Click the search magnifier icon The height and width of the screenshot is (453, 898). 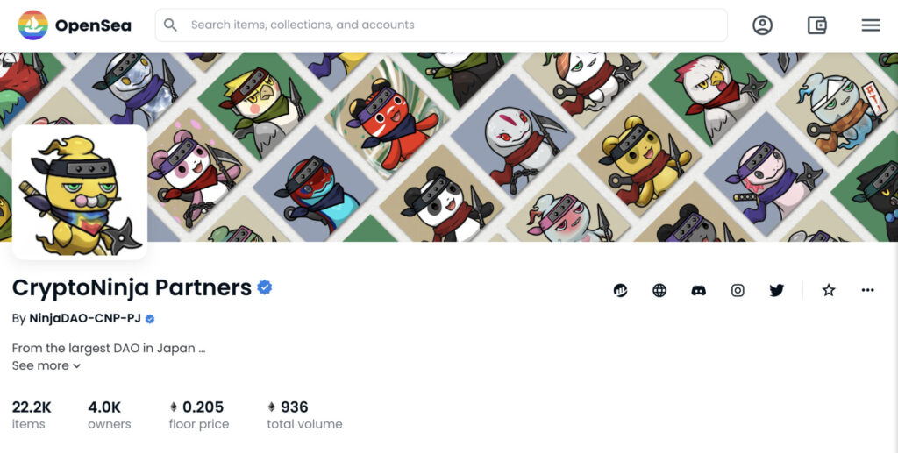[x=170, y=25]
